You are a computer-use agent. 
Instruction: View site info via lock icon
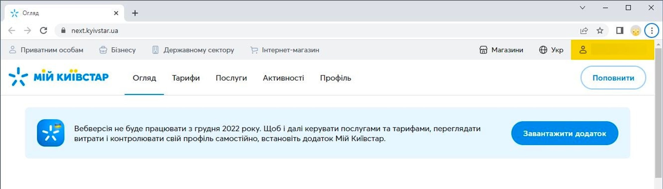point(63,31)
